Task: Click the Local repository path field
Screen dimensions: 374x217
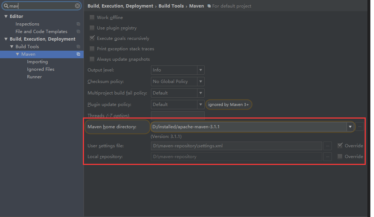Action: [x=236, y=157]
